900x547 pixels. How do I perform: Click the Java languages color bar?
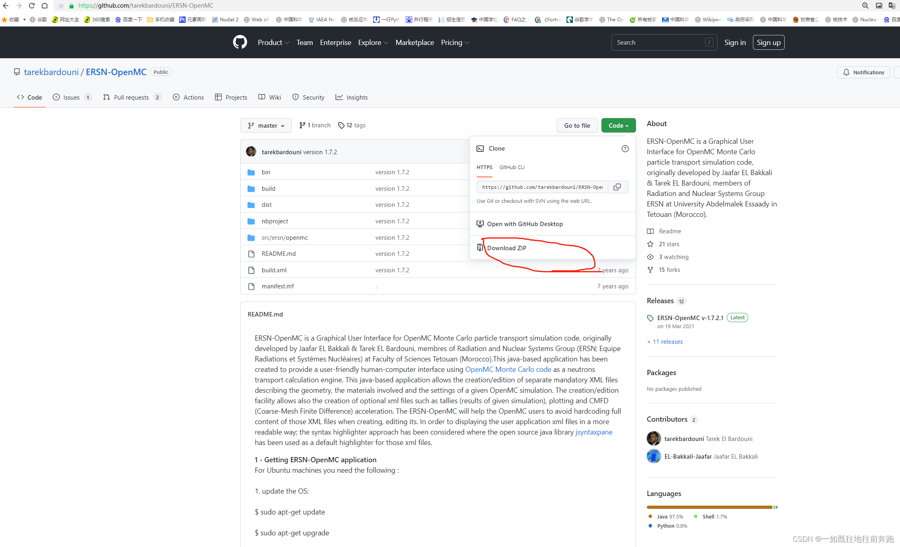pyautogui.click(x=709, y=507)
